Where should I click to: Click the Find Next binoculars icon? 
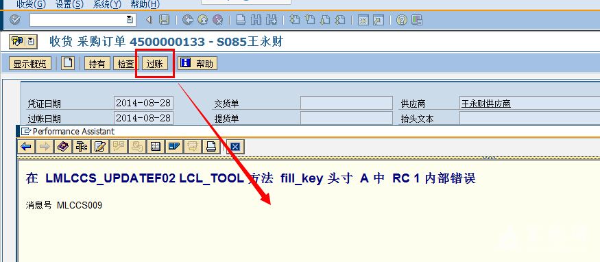[x=272, y=20]
